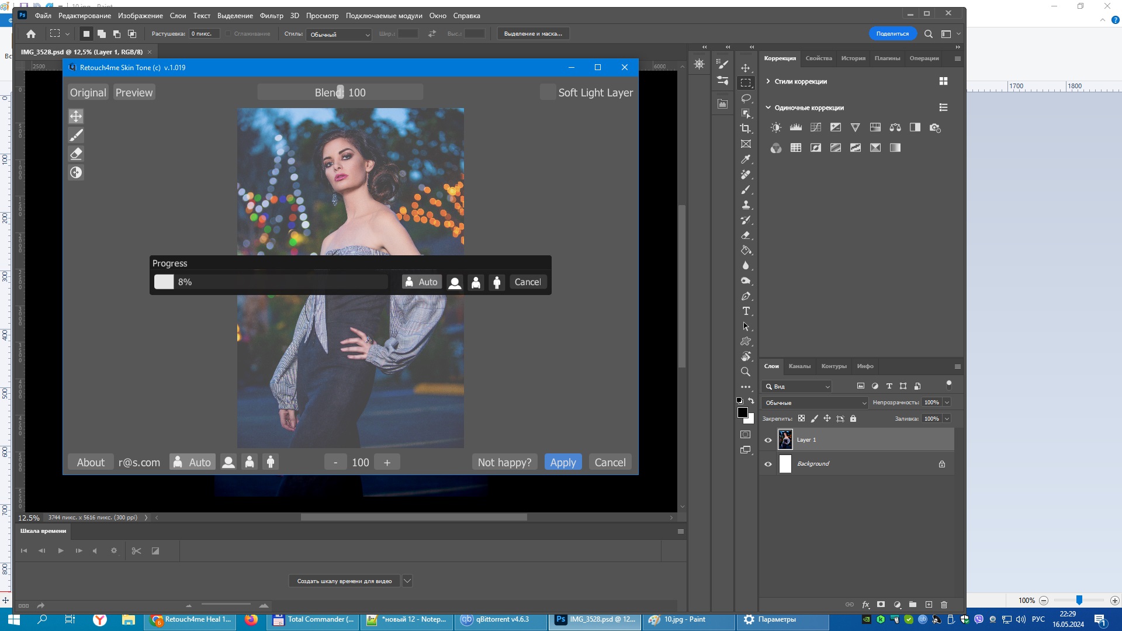Expand the 'Стили коррекции' section
The image size is (1122, 631).
click(768, 81)
